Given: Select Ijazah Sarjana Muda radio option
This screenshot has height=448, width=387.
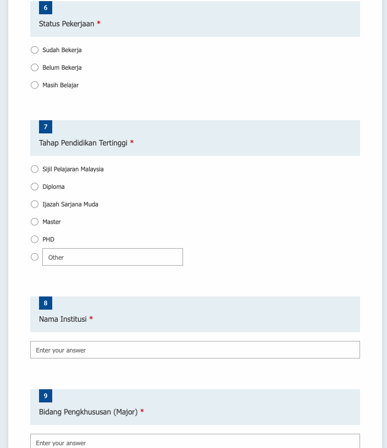Looking at the screenshot, I should 35,204.
